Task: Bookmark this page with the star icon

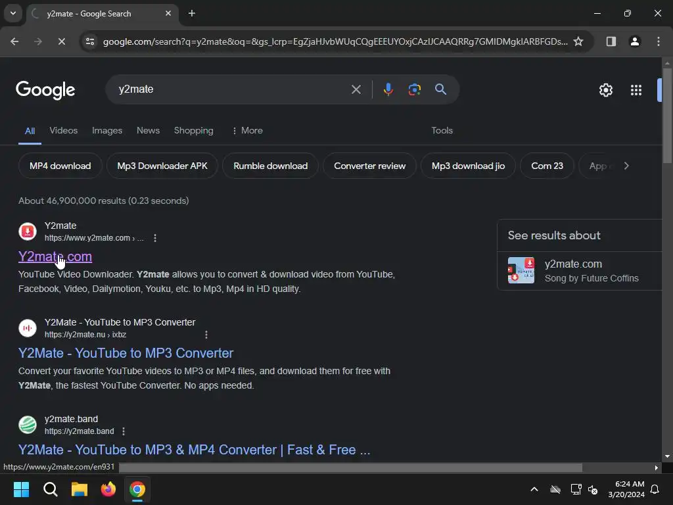Action: click(578, 41)
